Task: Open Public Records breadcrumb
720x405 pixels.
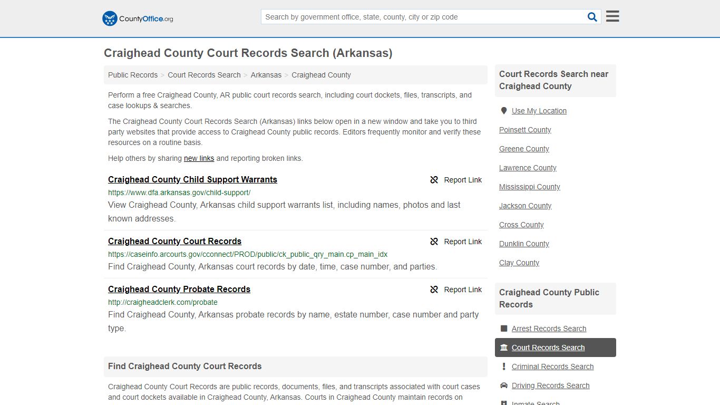Action: (x=133, y=75)
